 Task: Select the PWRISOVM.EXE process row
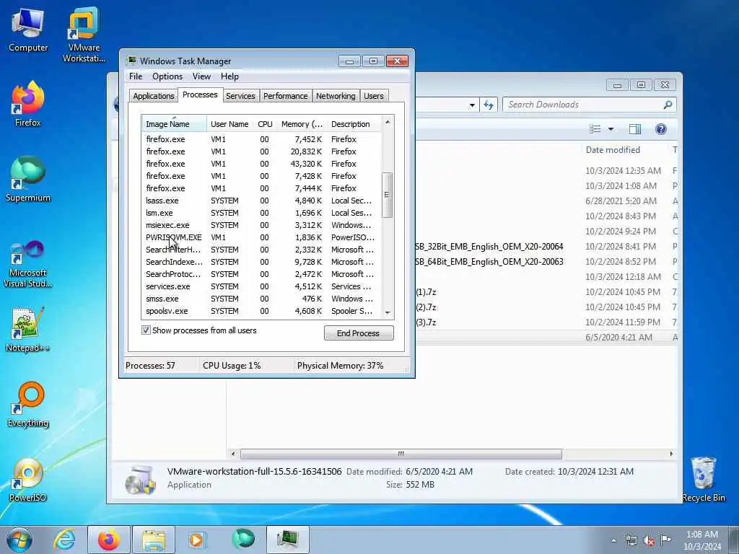[x=261, y=237]
